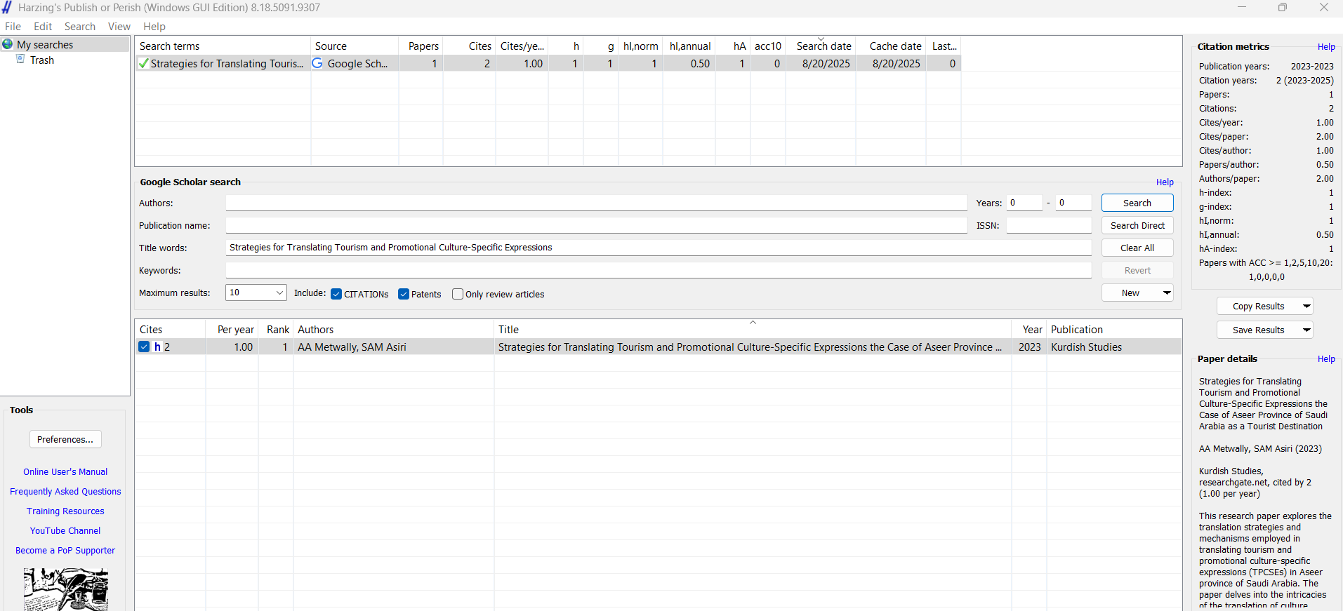Sort results by the Year column header
This screenshot has height=611, width=1343.
(1031, 330)
